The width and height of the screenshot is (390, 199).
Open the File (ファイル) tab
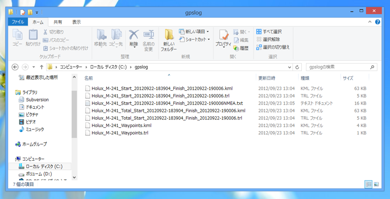pos(18,22)
